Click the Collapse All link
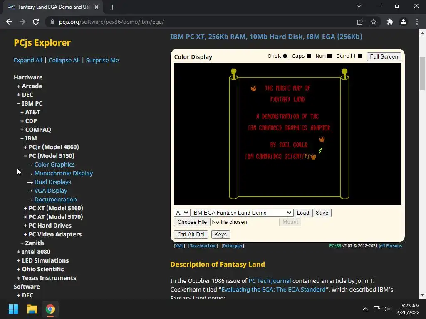Viewport: 426px width, 319px height. (64, 60)
